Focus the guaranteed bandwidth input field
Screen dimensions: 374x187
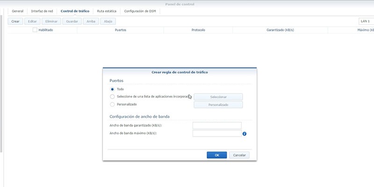point(217,125)
